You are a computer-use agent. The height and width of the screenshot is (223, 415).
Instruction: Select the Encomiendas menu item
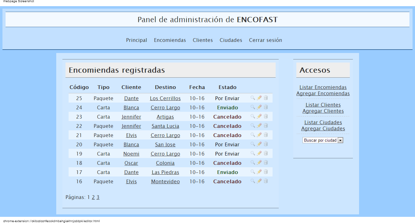tap(170, 40)
